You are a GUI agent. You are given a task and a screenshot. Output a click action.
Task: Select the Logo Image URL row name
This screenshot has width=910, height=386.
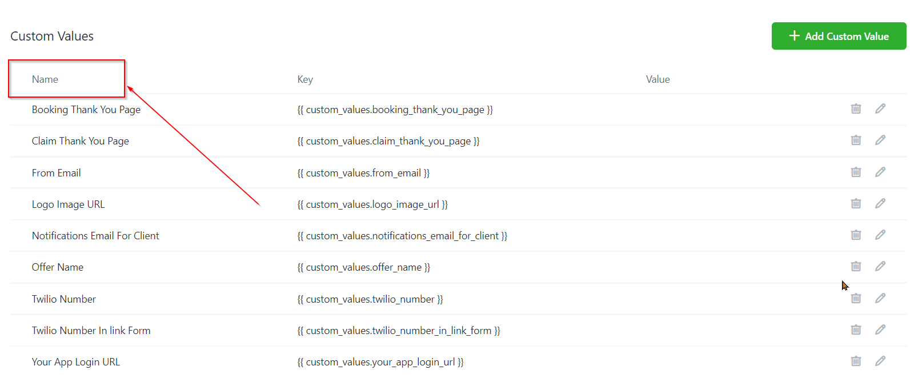click(x=68, y=204)
